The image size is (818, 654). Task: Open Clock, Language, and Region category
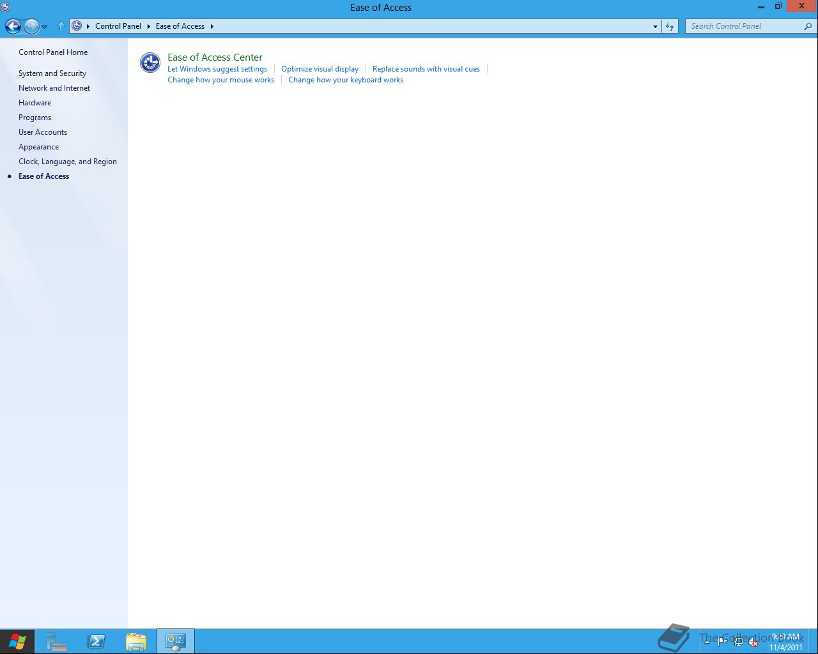pos(68,162)
